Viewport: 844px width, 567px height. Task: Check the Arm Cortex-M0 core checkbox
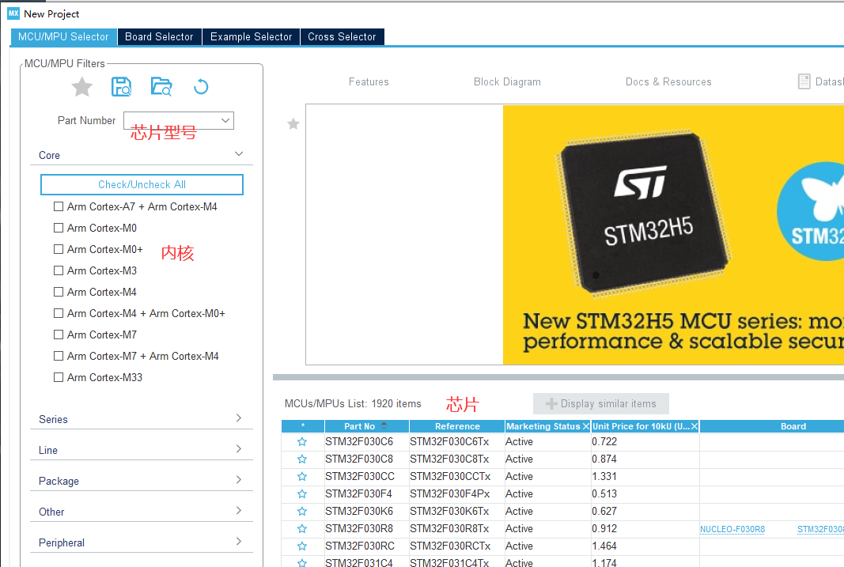point(59,228)
